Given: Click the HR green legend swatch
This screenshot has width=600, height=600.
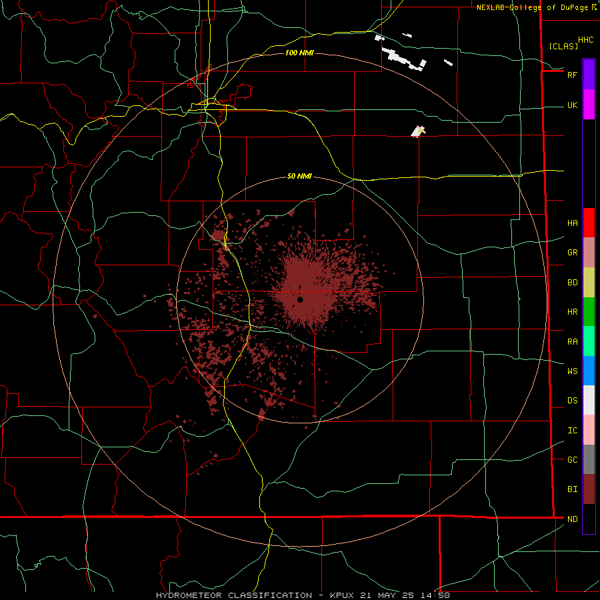Looking at the screenshot, I should [x=589, y=312].
